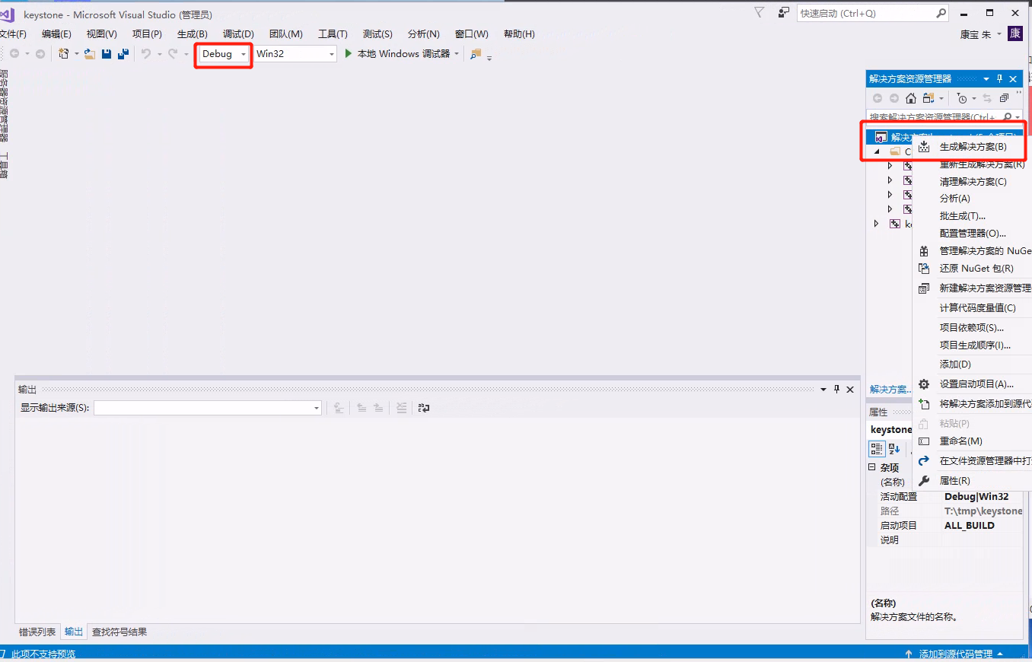Click the Home icon in Solution Explorer toolbar

coord(910,98)
